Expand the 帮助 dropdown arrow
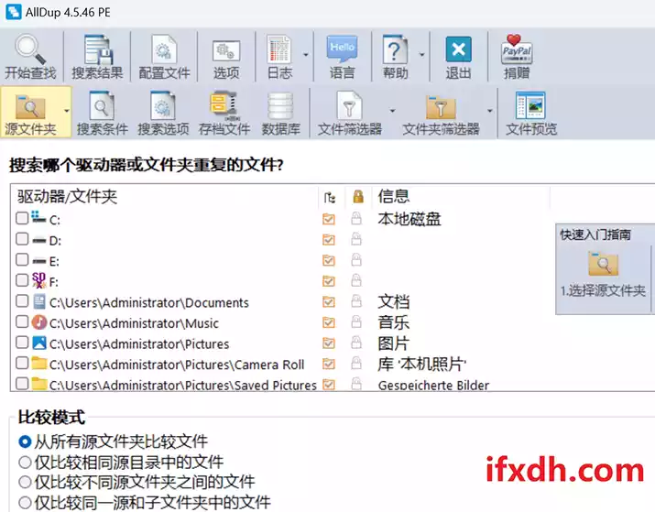Screen dimensions: 655x512 click(x=421, y=55)
